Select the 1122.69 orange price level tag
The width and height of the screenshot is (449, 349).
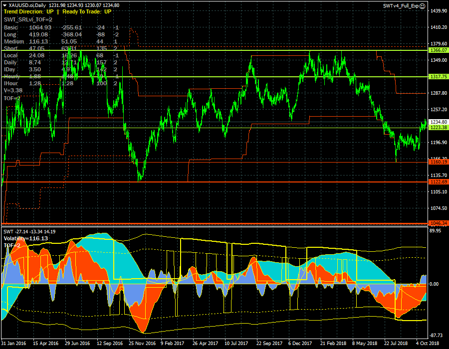438,182
